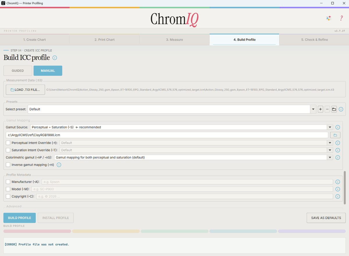The width and height of the screenshot is (349, 256).
Task: Click the Copyright text field
Action: tap(184, 196)
